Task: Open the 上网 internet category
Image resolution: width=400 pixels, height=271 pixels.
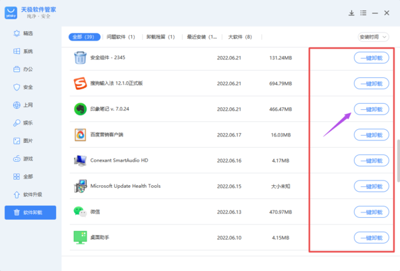Action: [x=27, y=105]
